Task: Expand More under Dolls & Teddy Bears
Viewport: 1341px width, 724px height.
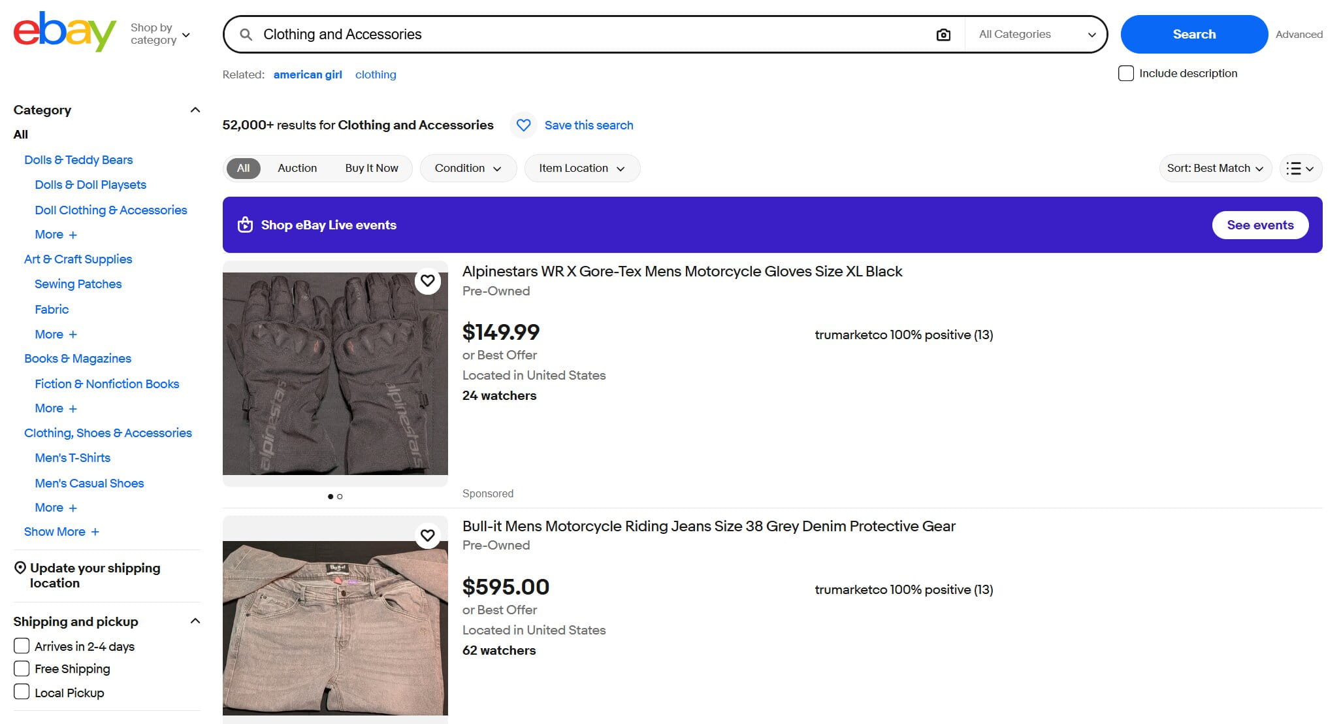Action: [x=56, y=235]
